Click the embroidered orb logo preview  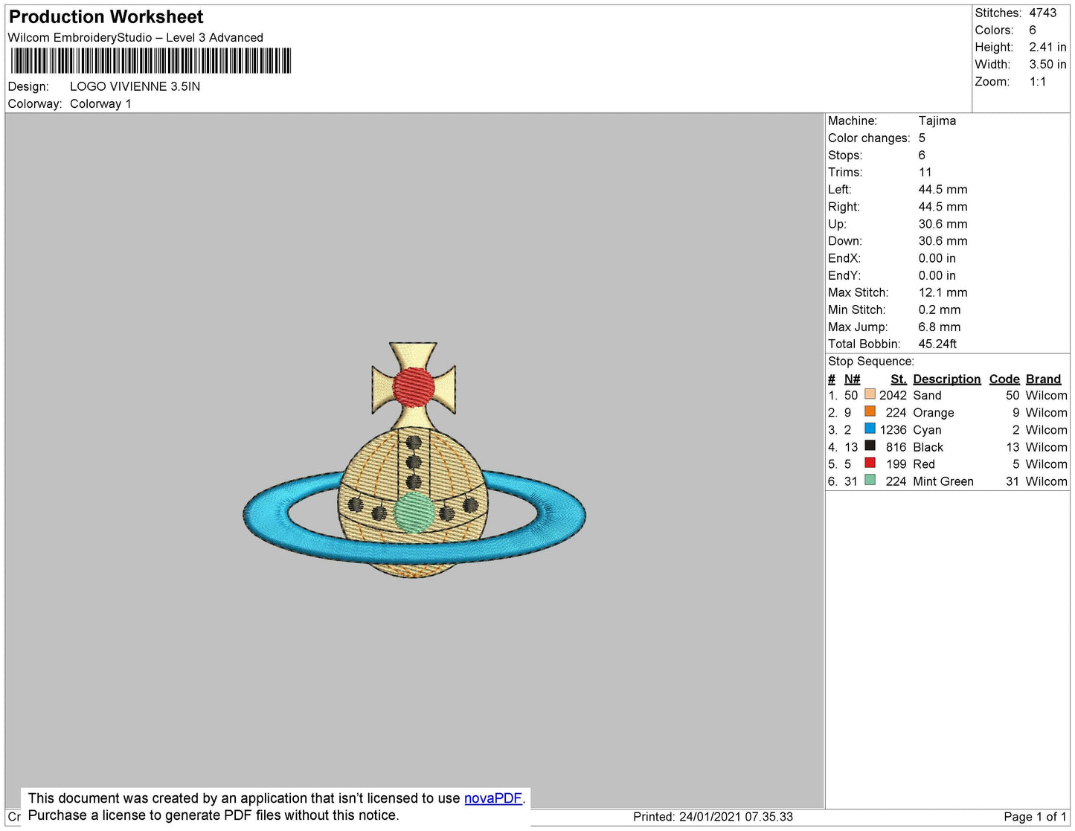(414, 461)
